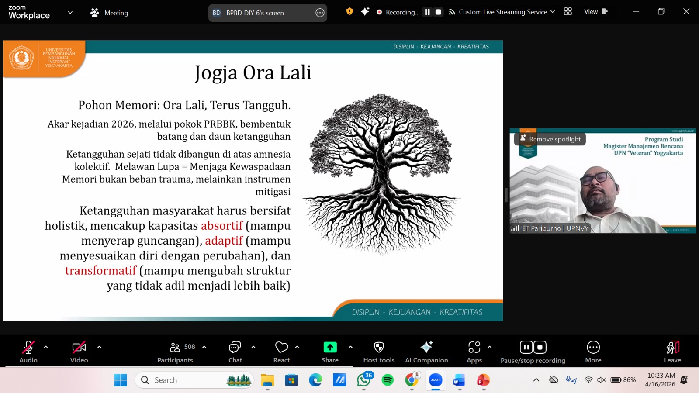Open the Chat panel
Viewport: 699px width, 393px height.
click(x=235, y=352)
